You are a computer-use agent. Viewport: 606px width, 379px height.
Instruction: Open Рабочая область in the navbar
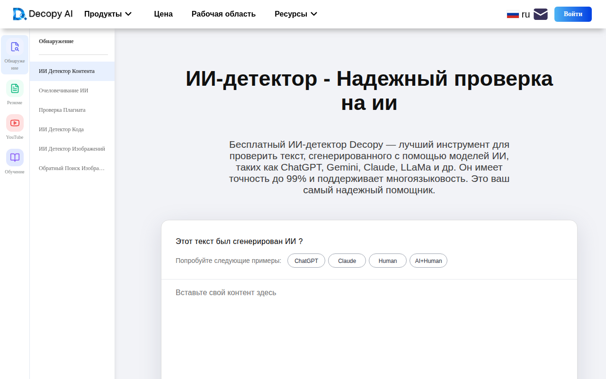click(223, 14)
